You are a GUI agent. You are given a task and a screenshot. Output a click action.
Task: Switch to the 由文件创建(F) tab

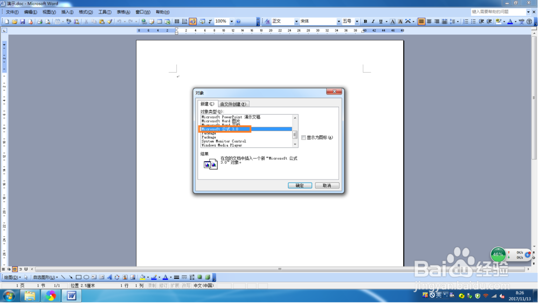click(233, 104)
